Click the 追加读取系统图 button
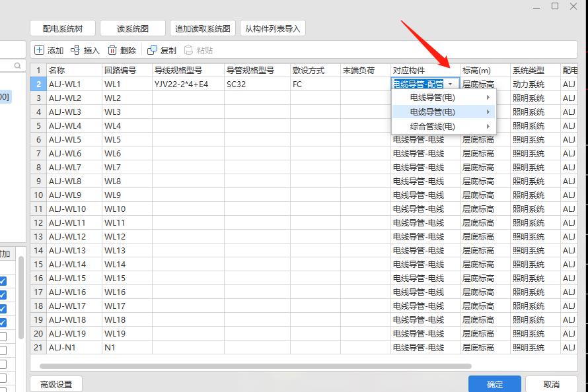 click(203, 28)
